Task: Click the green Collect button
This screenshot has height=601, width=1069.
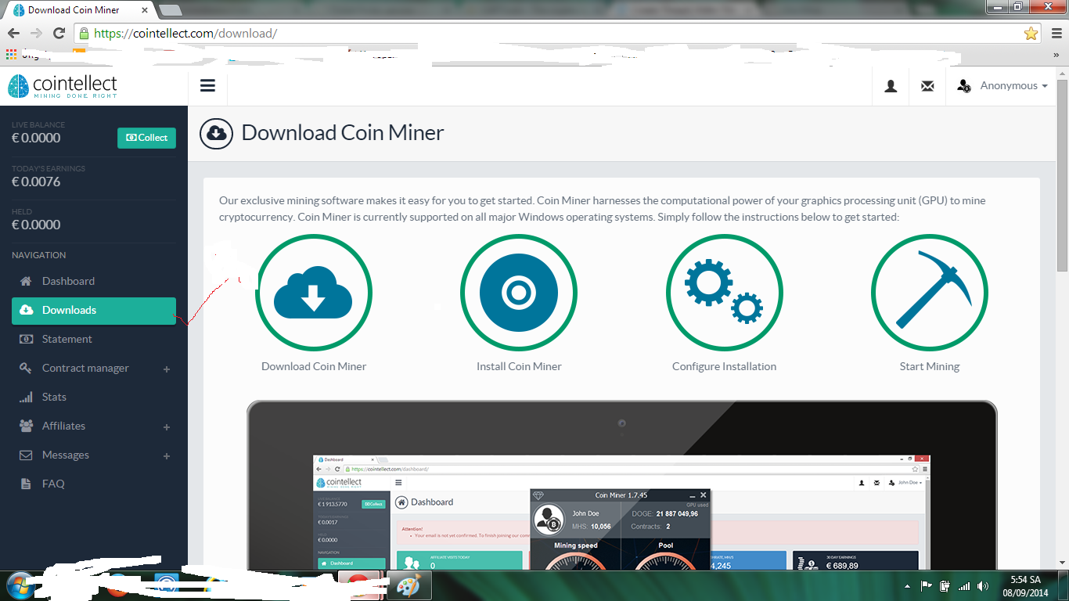Action: (x=146, y=138)
